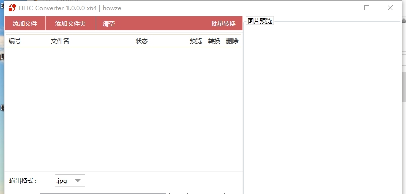Click the 添加文件夹 button

coord(71,23)
